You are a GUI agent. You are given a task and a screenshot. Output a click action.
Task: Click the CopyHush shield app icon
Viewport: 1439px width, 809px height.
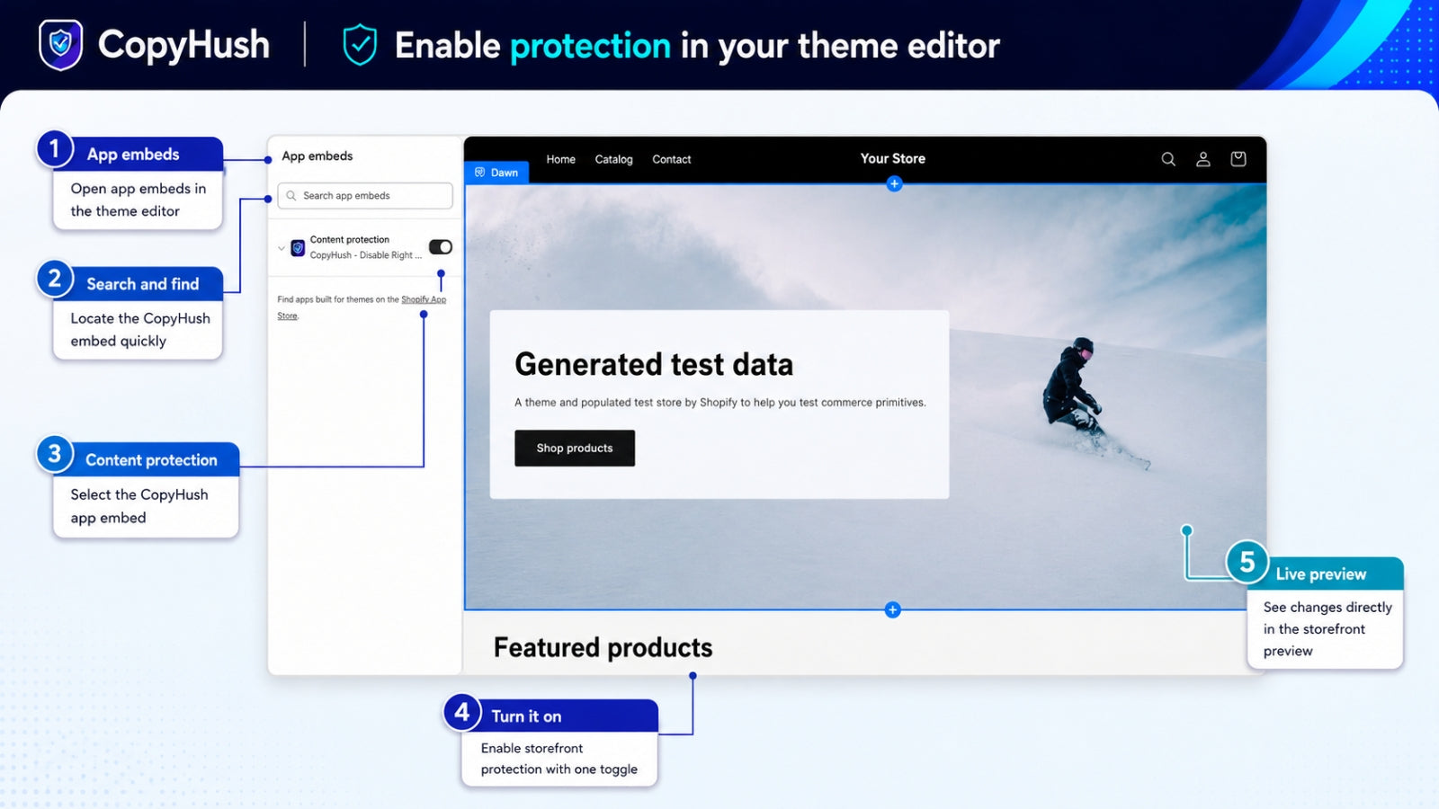(298, 248)
